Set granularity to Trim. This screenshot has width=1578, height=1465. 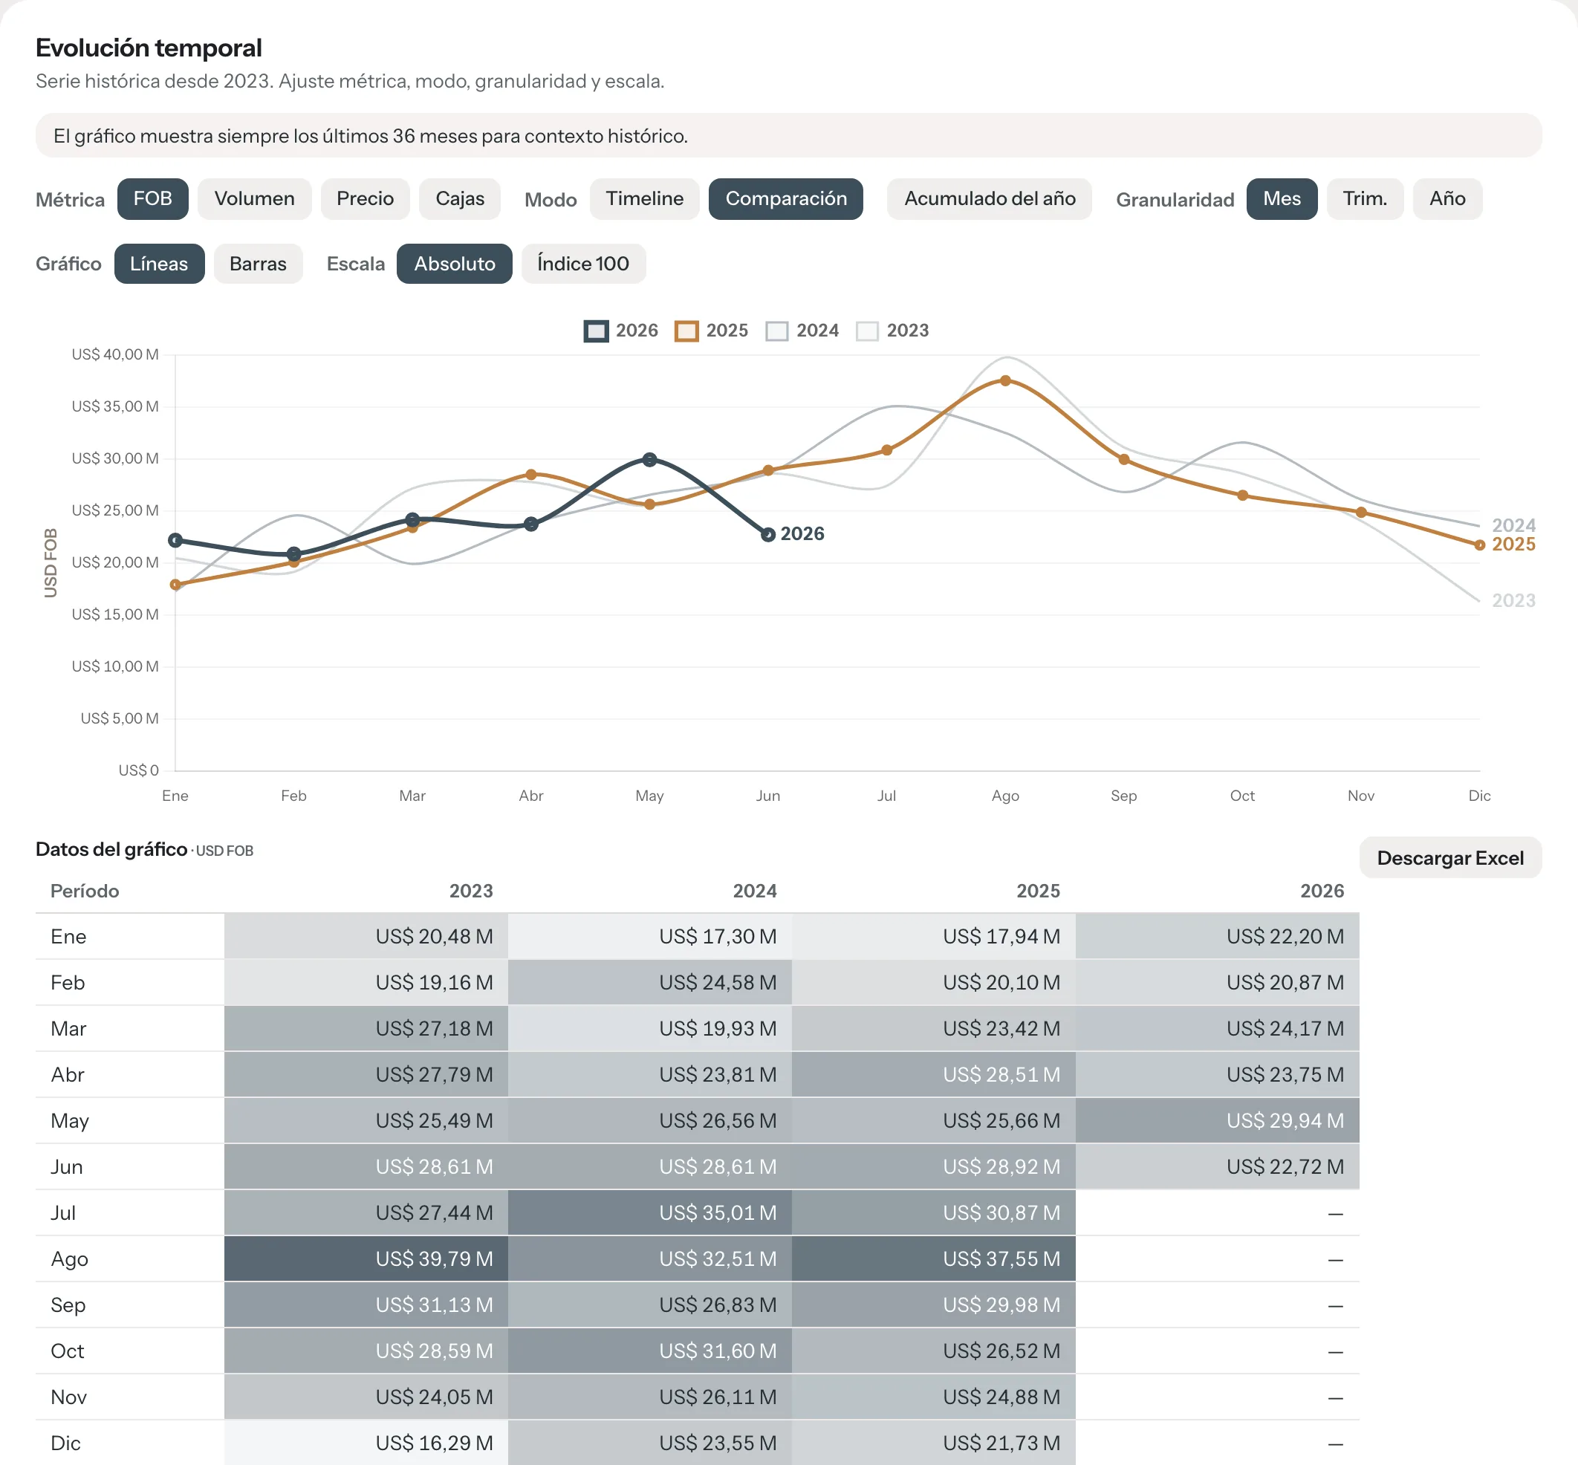1365,199
